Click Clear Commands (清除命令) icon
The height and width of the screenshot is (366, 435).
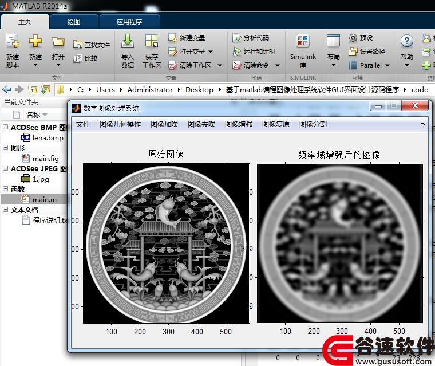(236, 65)
